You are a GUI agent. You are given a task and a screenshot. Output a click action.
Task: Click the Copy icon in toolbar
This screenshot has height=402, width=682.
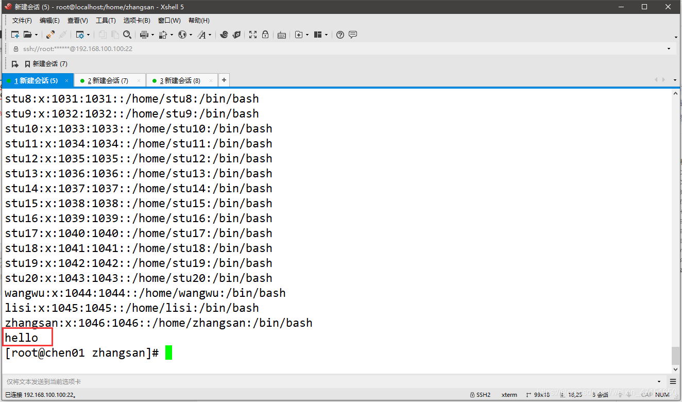pyautogui.click(x=102, y=35)
